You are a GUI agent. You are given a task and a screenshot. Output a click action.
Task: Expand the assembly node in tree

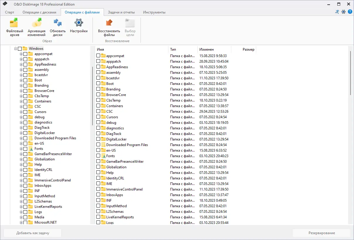(x=21, y=70)
